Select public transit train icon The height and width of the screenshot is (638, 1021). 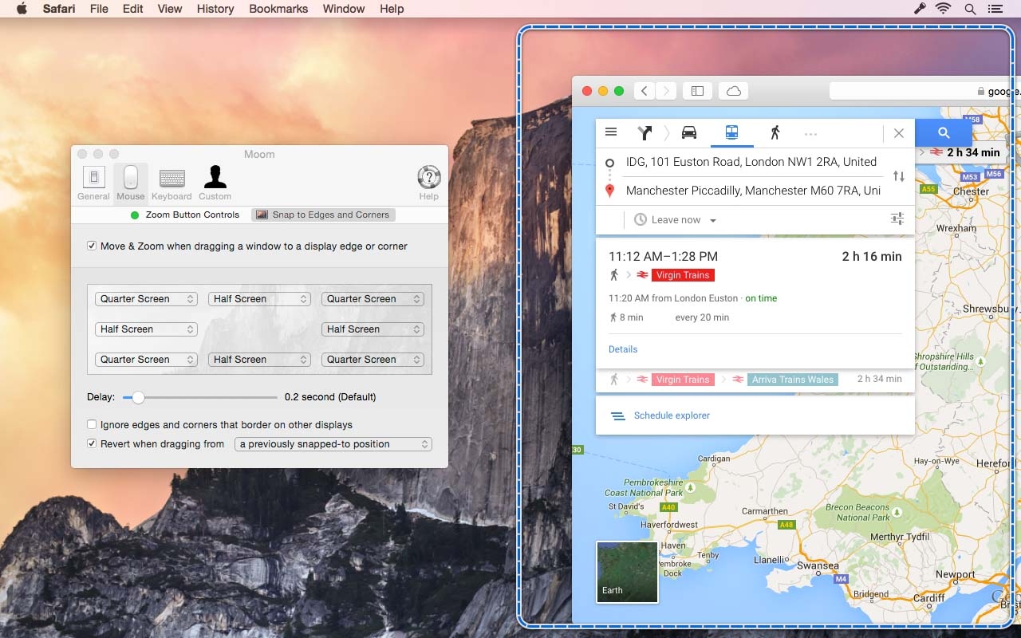[731, 133]
